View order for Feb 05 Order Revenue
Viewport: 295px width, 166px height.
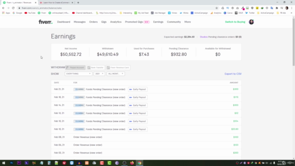[96, 145]
